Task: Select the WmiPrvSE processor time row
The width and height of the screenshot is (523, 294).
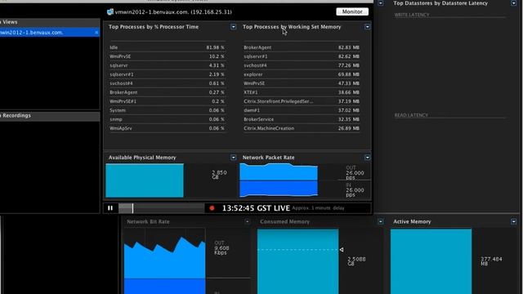Action: (x=167, y=56)
